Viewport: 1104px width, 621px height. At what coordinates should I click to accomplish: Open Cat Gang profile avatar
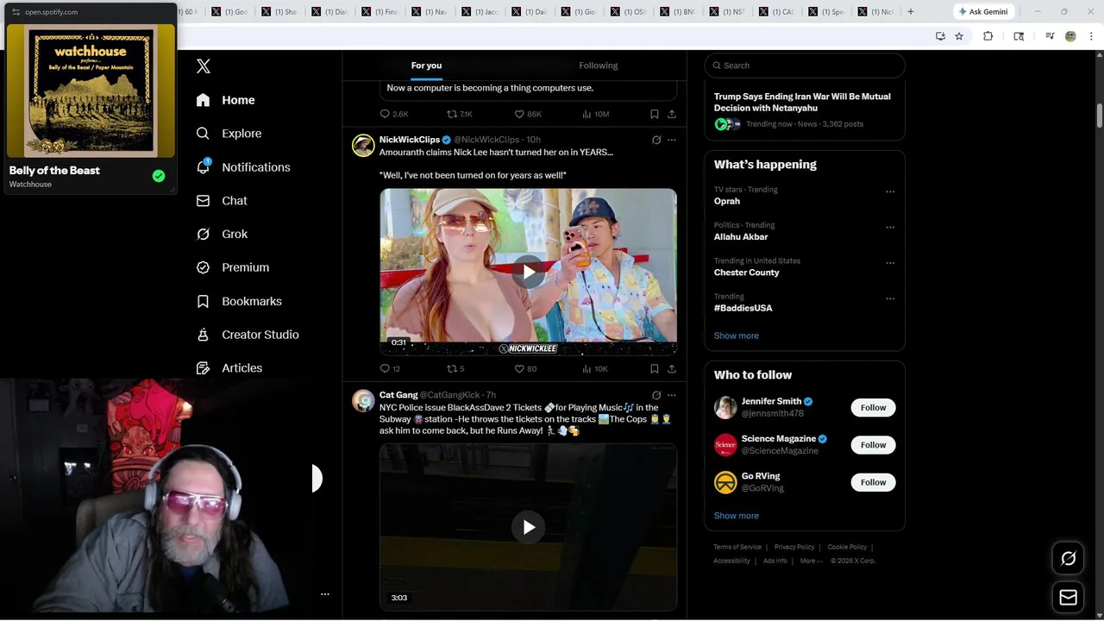pos(363,400)
